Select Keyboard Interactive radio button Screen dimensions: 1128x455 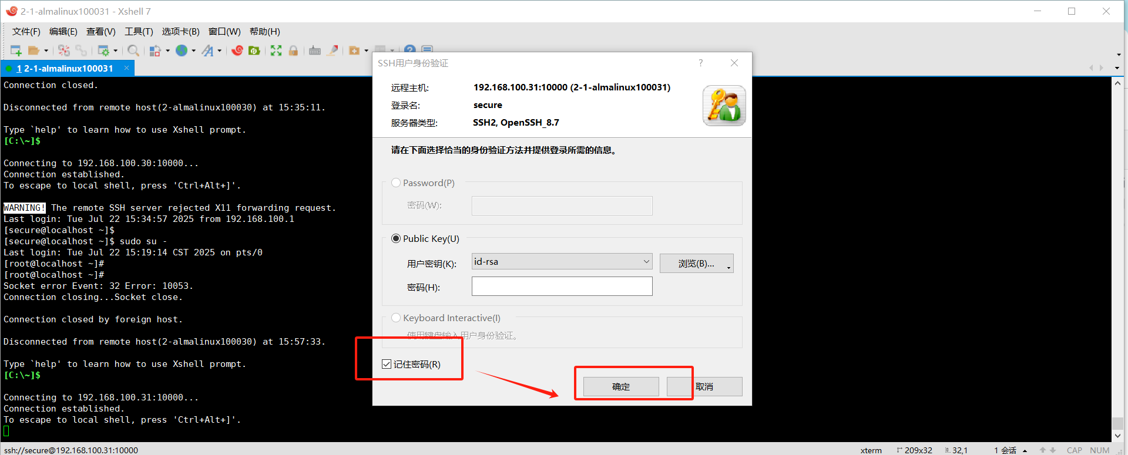click(x=396, y=318)
